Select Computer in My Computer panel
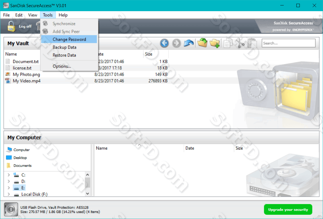 pyautogui.click(x=21, y=150)
